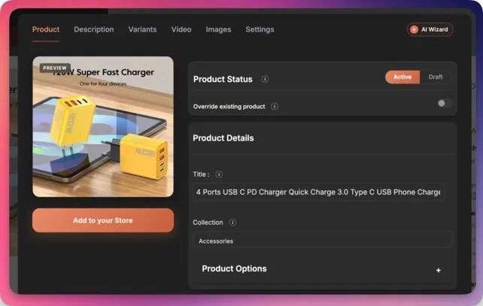
Task: Click the charger product preview image
Action: [x=103, y=126]
